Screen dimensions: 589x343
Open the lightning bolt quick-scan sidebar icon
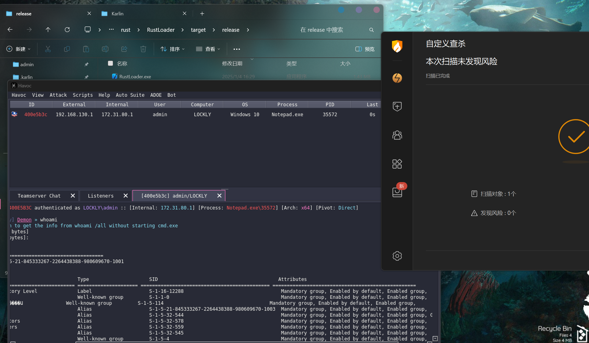pyautogui.click(x=397, y=78)
